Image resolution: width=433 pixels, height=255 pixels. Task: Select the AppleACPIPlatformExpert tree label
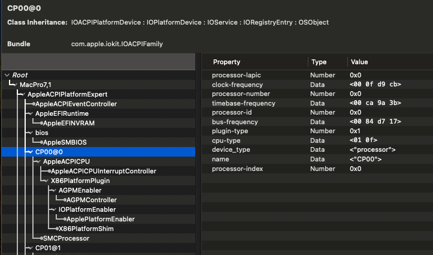click(x=68, y=94)
